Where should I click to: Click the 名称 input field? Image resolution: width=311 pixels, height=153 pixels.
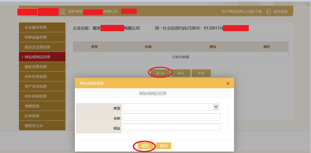tap(172, 117)
